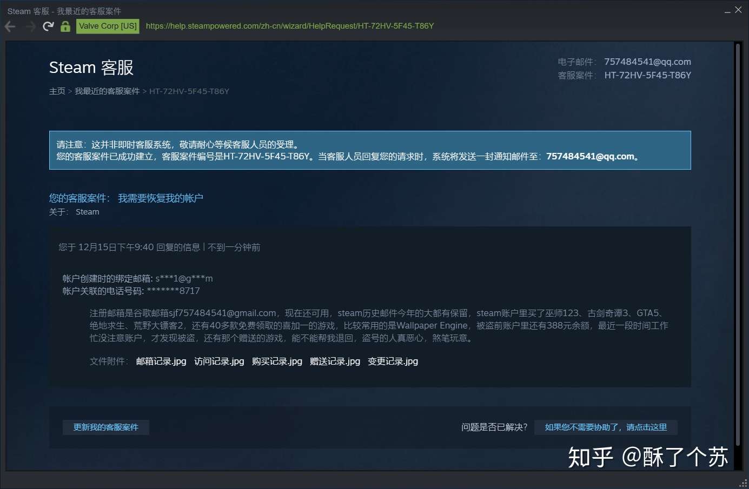
Task: Click the forward navigation arrow icon
Action: click(x=30, y=26)
